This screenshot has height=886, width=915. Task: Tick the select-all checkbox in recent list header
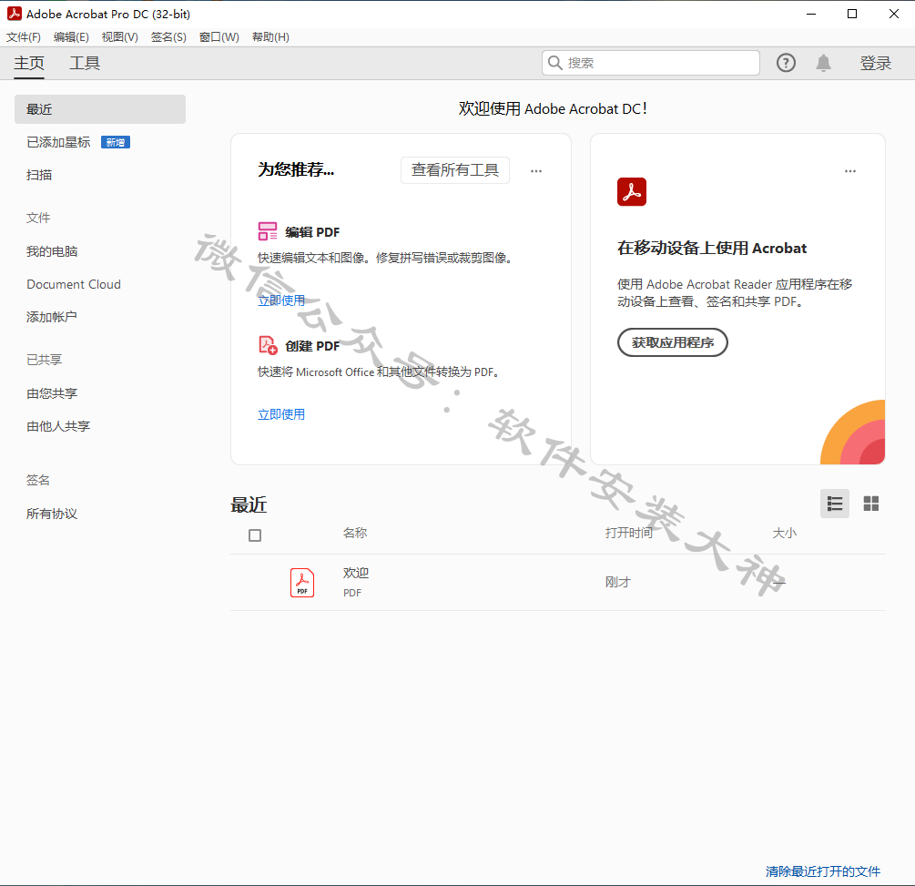[254, 535]
